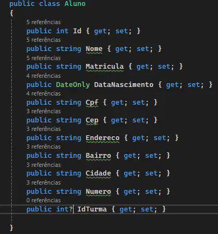Place cursor on the DataNascimento property
218x234 pixels.
pyautogui.click(x=123, y=85)
